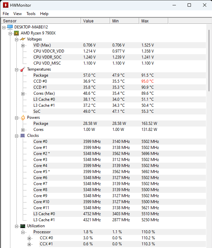Select the Package power row
The width and height of the screenshot is (212, 248).
[x=119, y=123]
